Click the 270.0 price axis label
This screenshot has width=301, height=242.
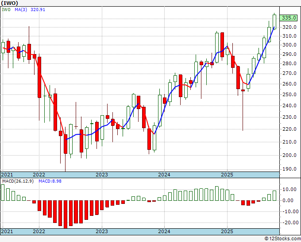tap(289, 74)
